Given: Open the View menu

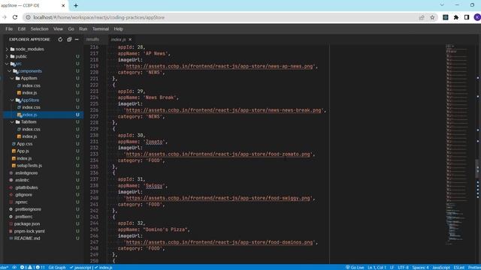Looking at the screenshot, I should (58, 28).
